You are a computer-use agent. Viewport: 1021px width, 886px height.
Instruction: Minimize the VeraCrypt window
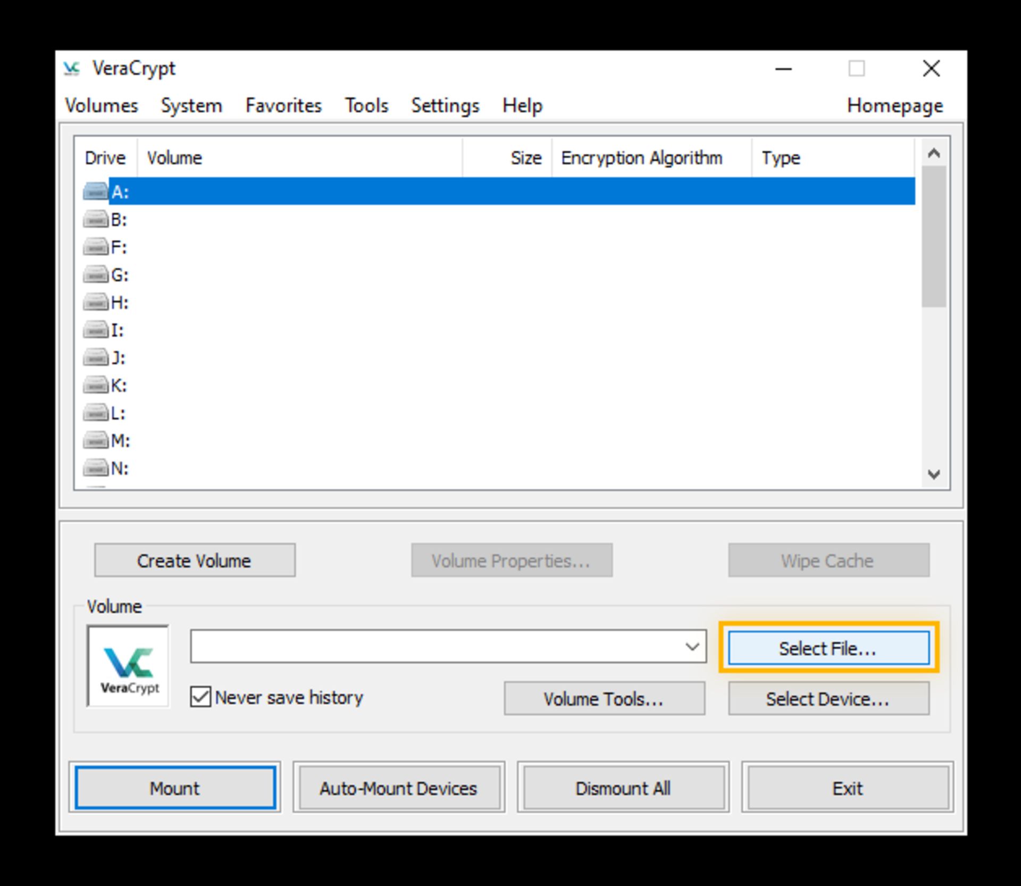pos(783,69)
